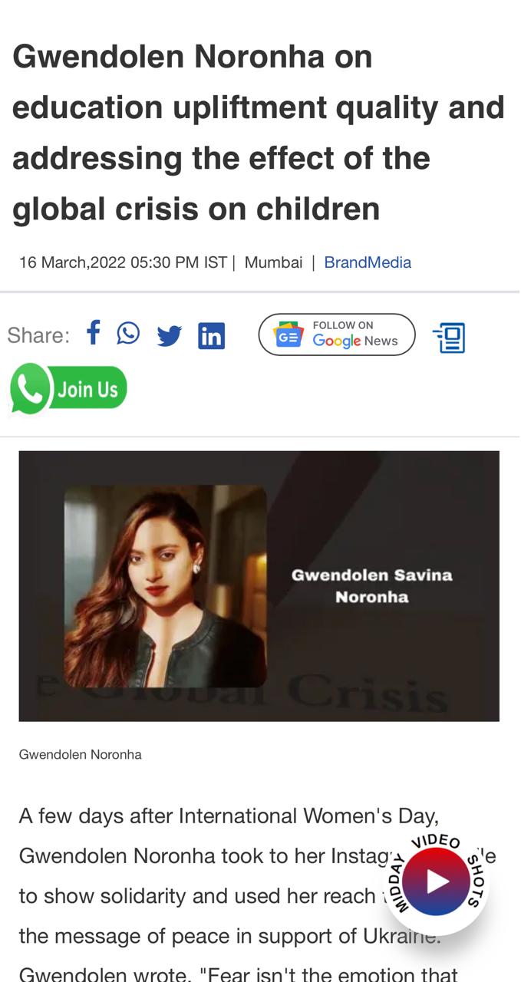Click Gwendolen Savina Noronha name overlay
Image resolution: width=521 pixels, height=982 pixels.
point(372,585)
